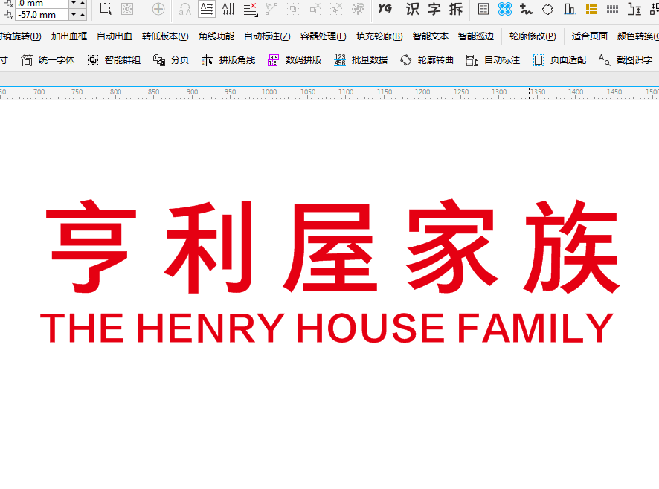Image resolution: width=659 pixels, height=489 pixels.
Task: Click the 轮廓转曲 outline to curves tool
Action: click(427, 60)
